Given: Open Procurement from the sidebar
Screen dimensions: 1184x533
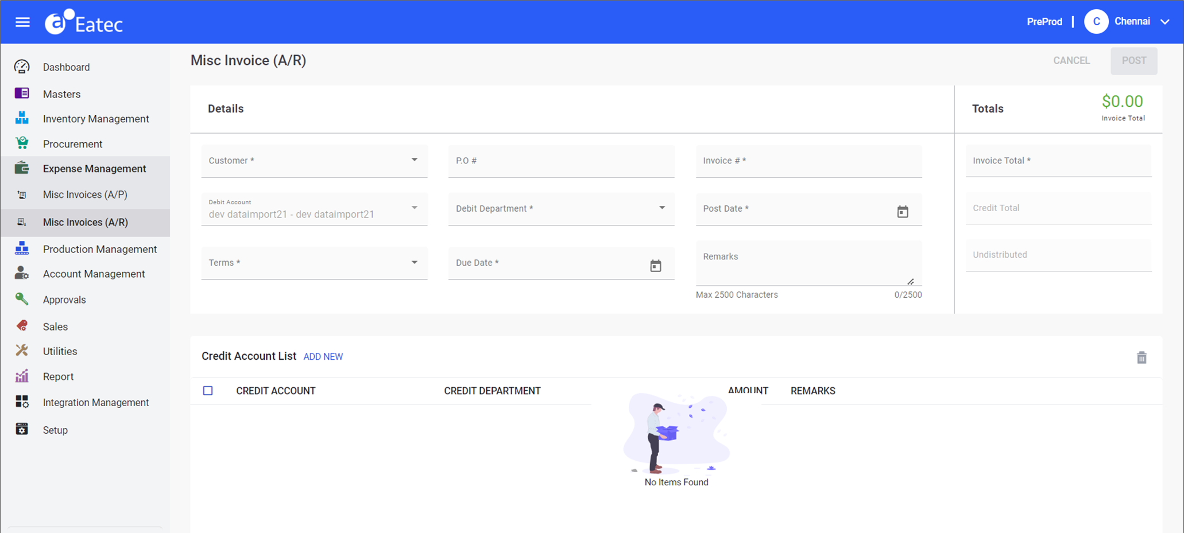Looking at the screenshot, I should (x=21, y=143).
